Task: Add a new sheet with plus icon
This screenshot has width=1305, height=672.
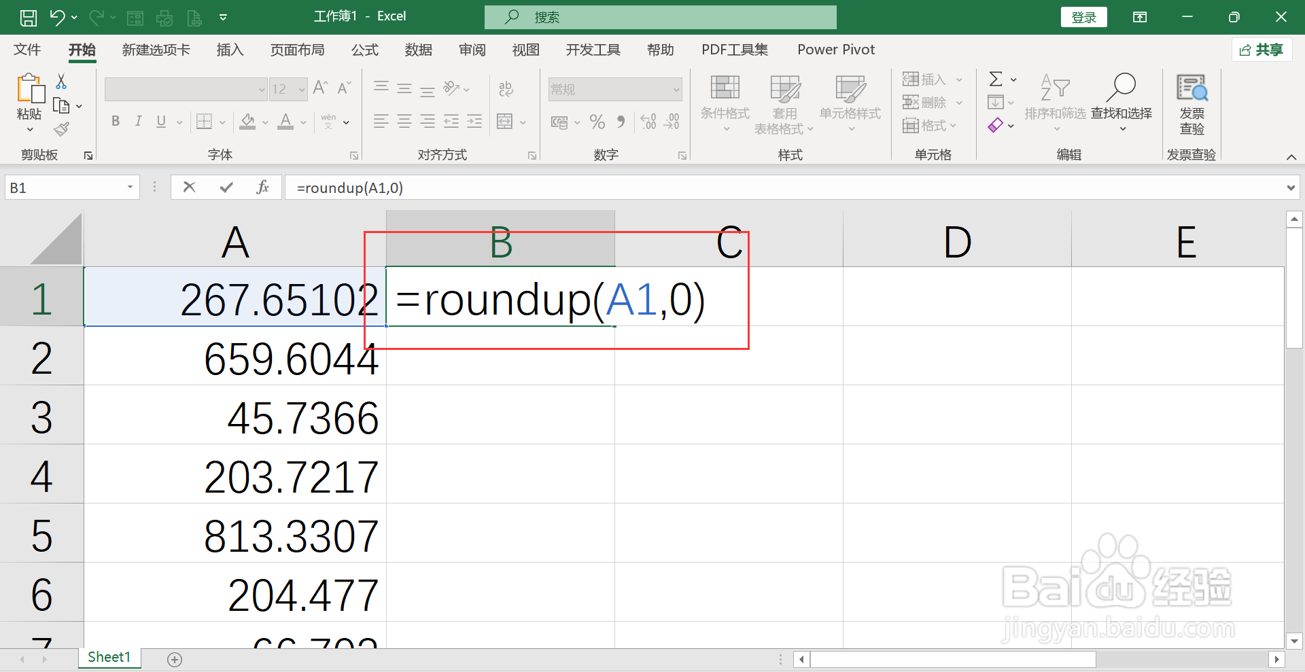Action: click(175, 660)
